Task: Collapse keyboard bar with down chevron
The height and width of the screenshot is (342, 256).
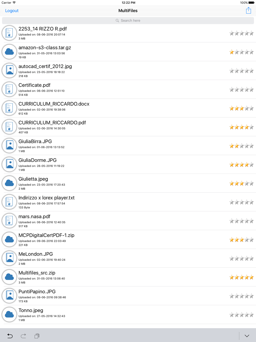Action: pos(247,336)
